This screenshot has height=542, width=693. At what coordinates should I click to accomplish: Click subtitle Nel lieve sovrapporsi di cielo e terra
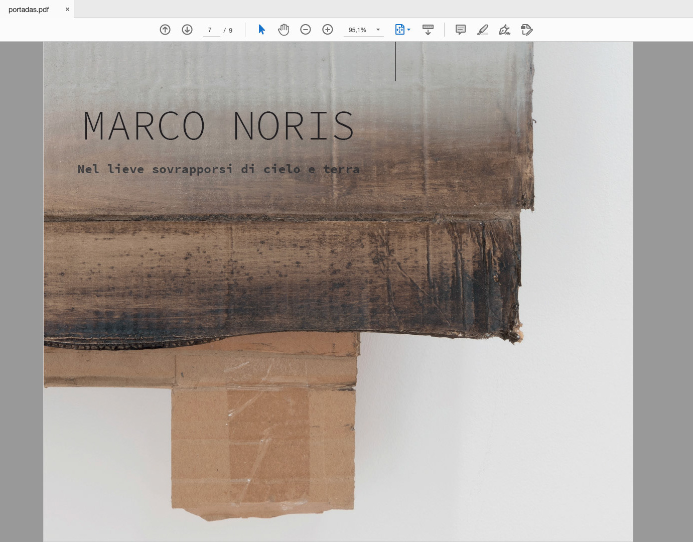pos(219,169)
